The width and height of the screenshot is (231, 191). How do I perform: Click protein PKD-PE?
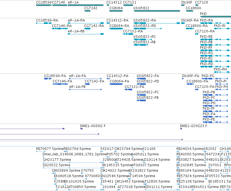(x=209, y=119)
